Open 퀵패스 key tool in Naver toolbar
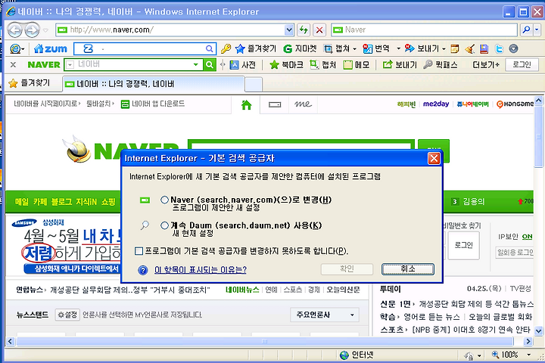The image size is (545, 363). click(x=441, y=64)
